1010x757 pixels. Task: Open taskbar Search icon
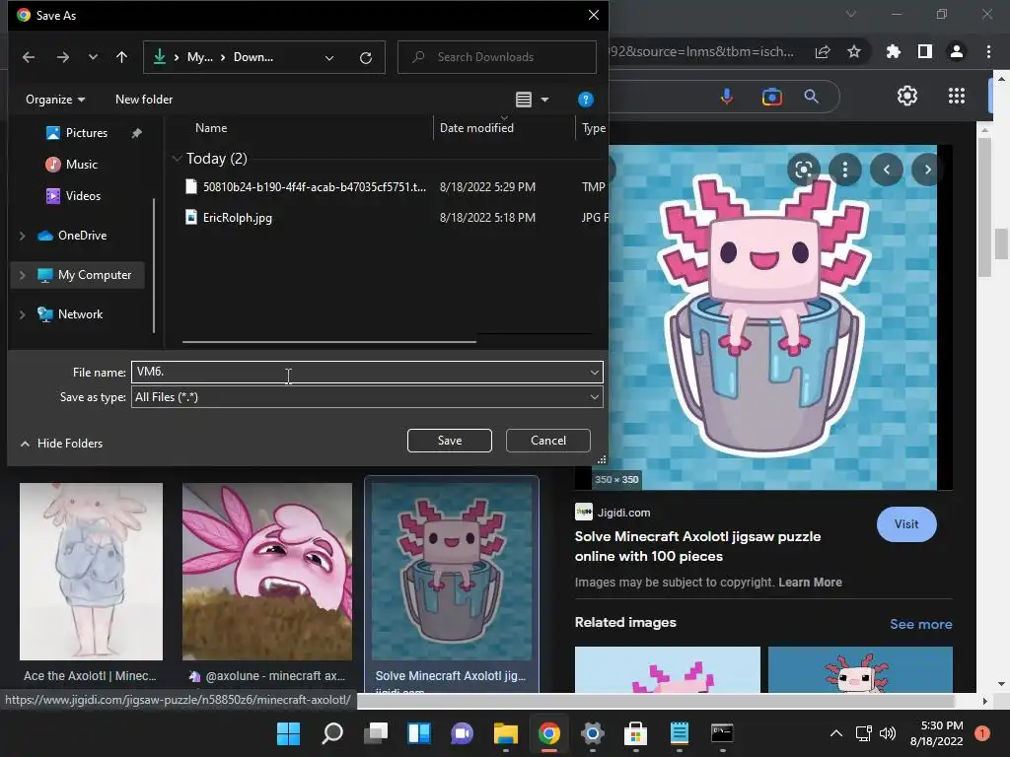pos(331,733)
